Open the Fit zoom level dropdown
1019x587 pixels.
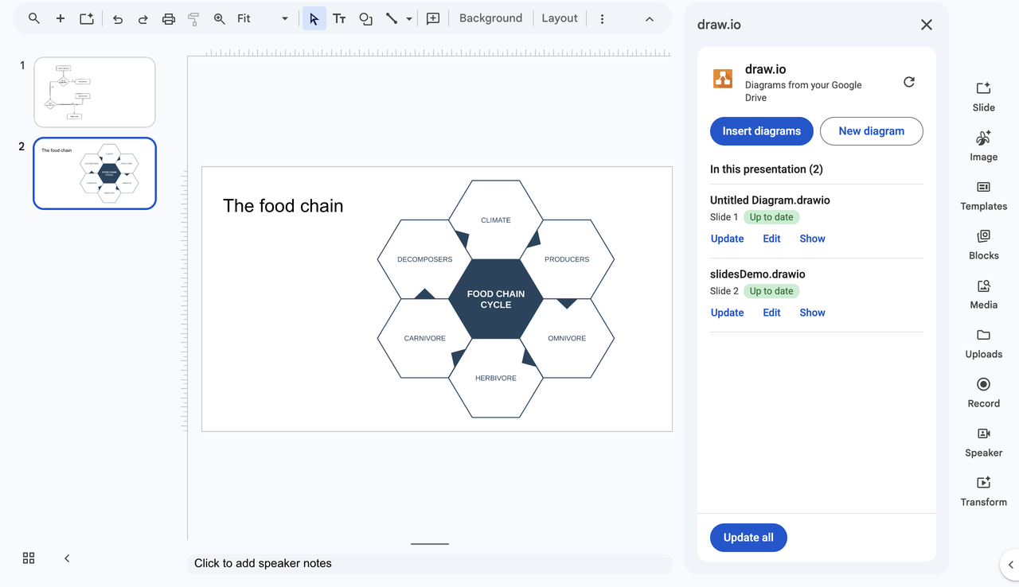(x=263, y=18)
